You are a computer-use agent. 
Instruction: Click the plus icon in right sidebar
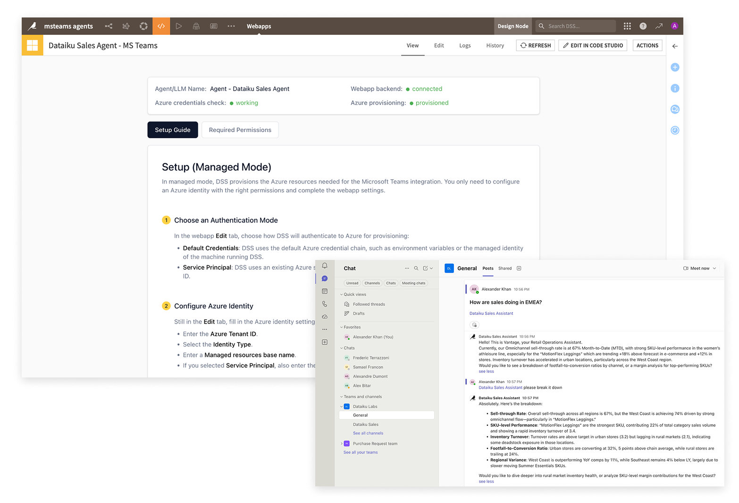(x=675, y=67)
